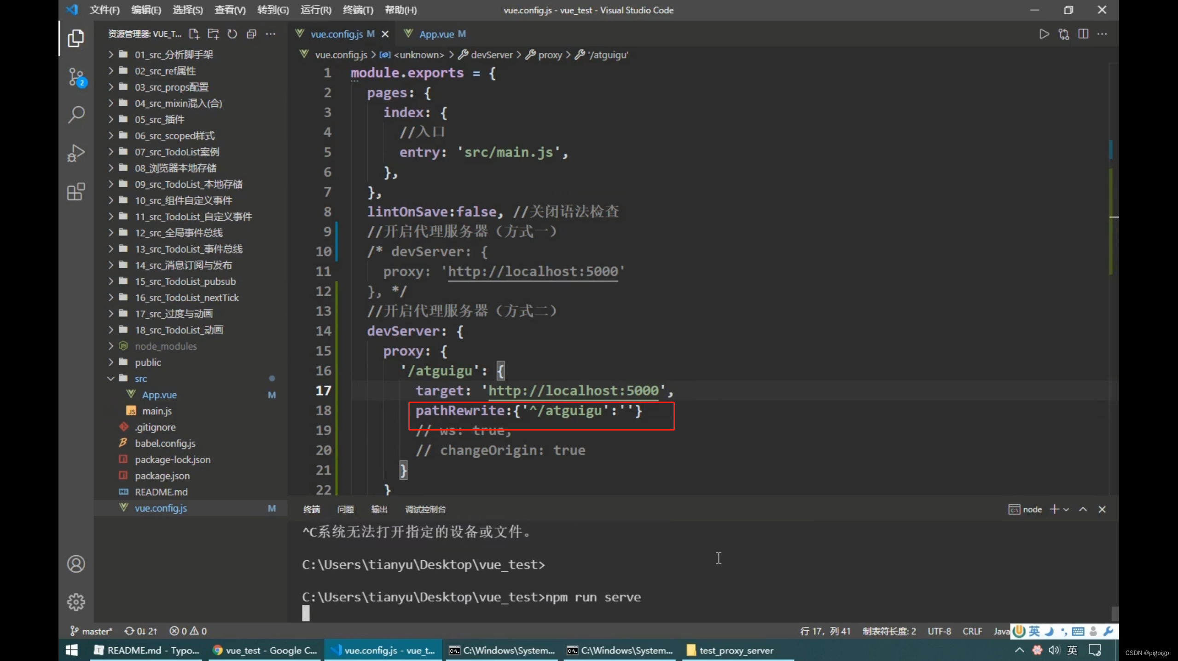Screen dimensions: 1178x661
Task: Click the New File icon in explorer
Action: [x=194, y=34]
